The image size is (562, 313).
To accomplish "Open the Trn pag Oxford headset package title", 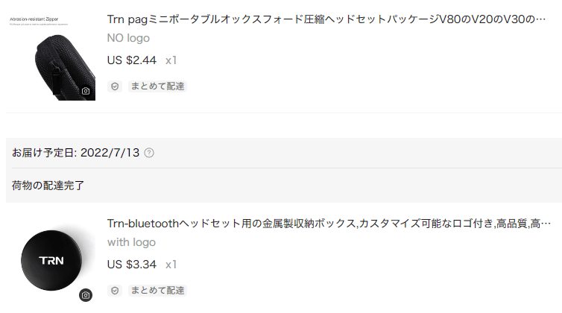I will pyautogui.click(x=328, y=19).
